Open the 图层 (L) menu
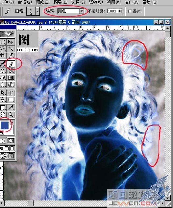This screenshot has width=173, height=208. coord(61,2)
